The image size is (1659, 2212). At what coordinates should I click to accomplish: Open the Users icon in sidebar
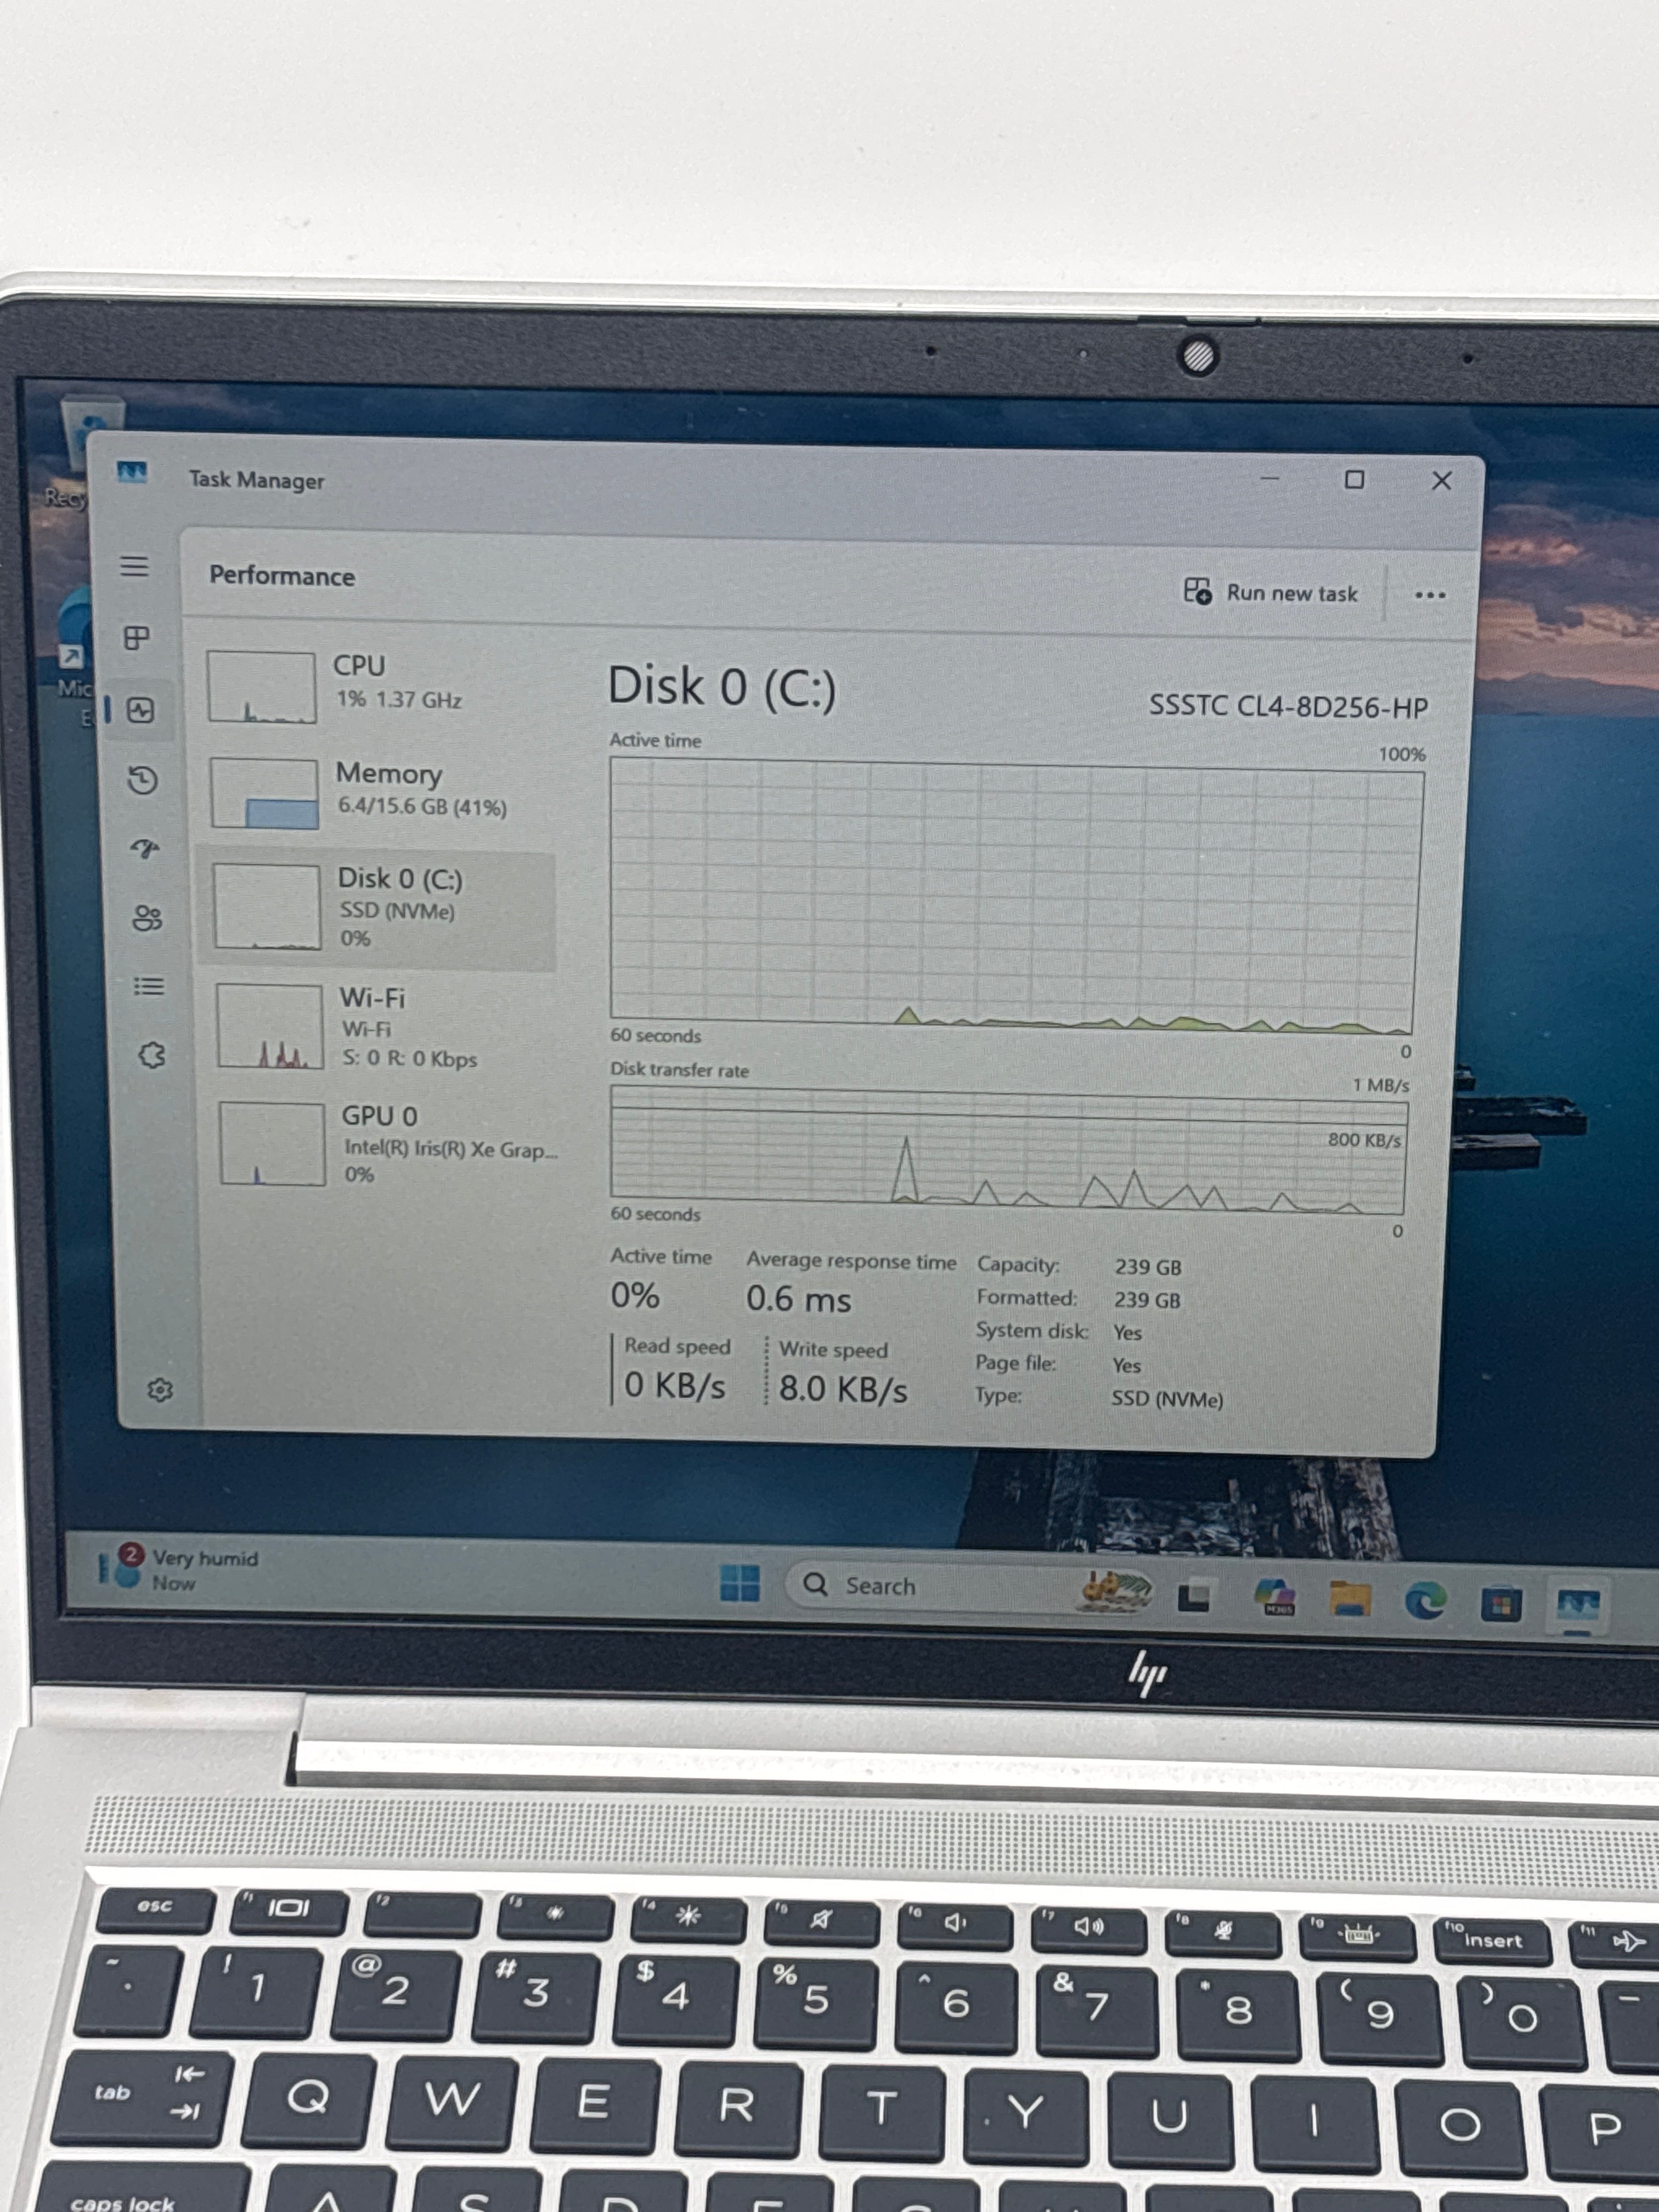click(x=147, y=918)
